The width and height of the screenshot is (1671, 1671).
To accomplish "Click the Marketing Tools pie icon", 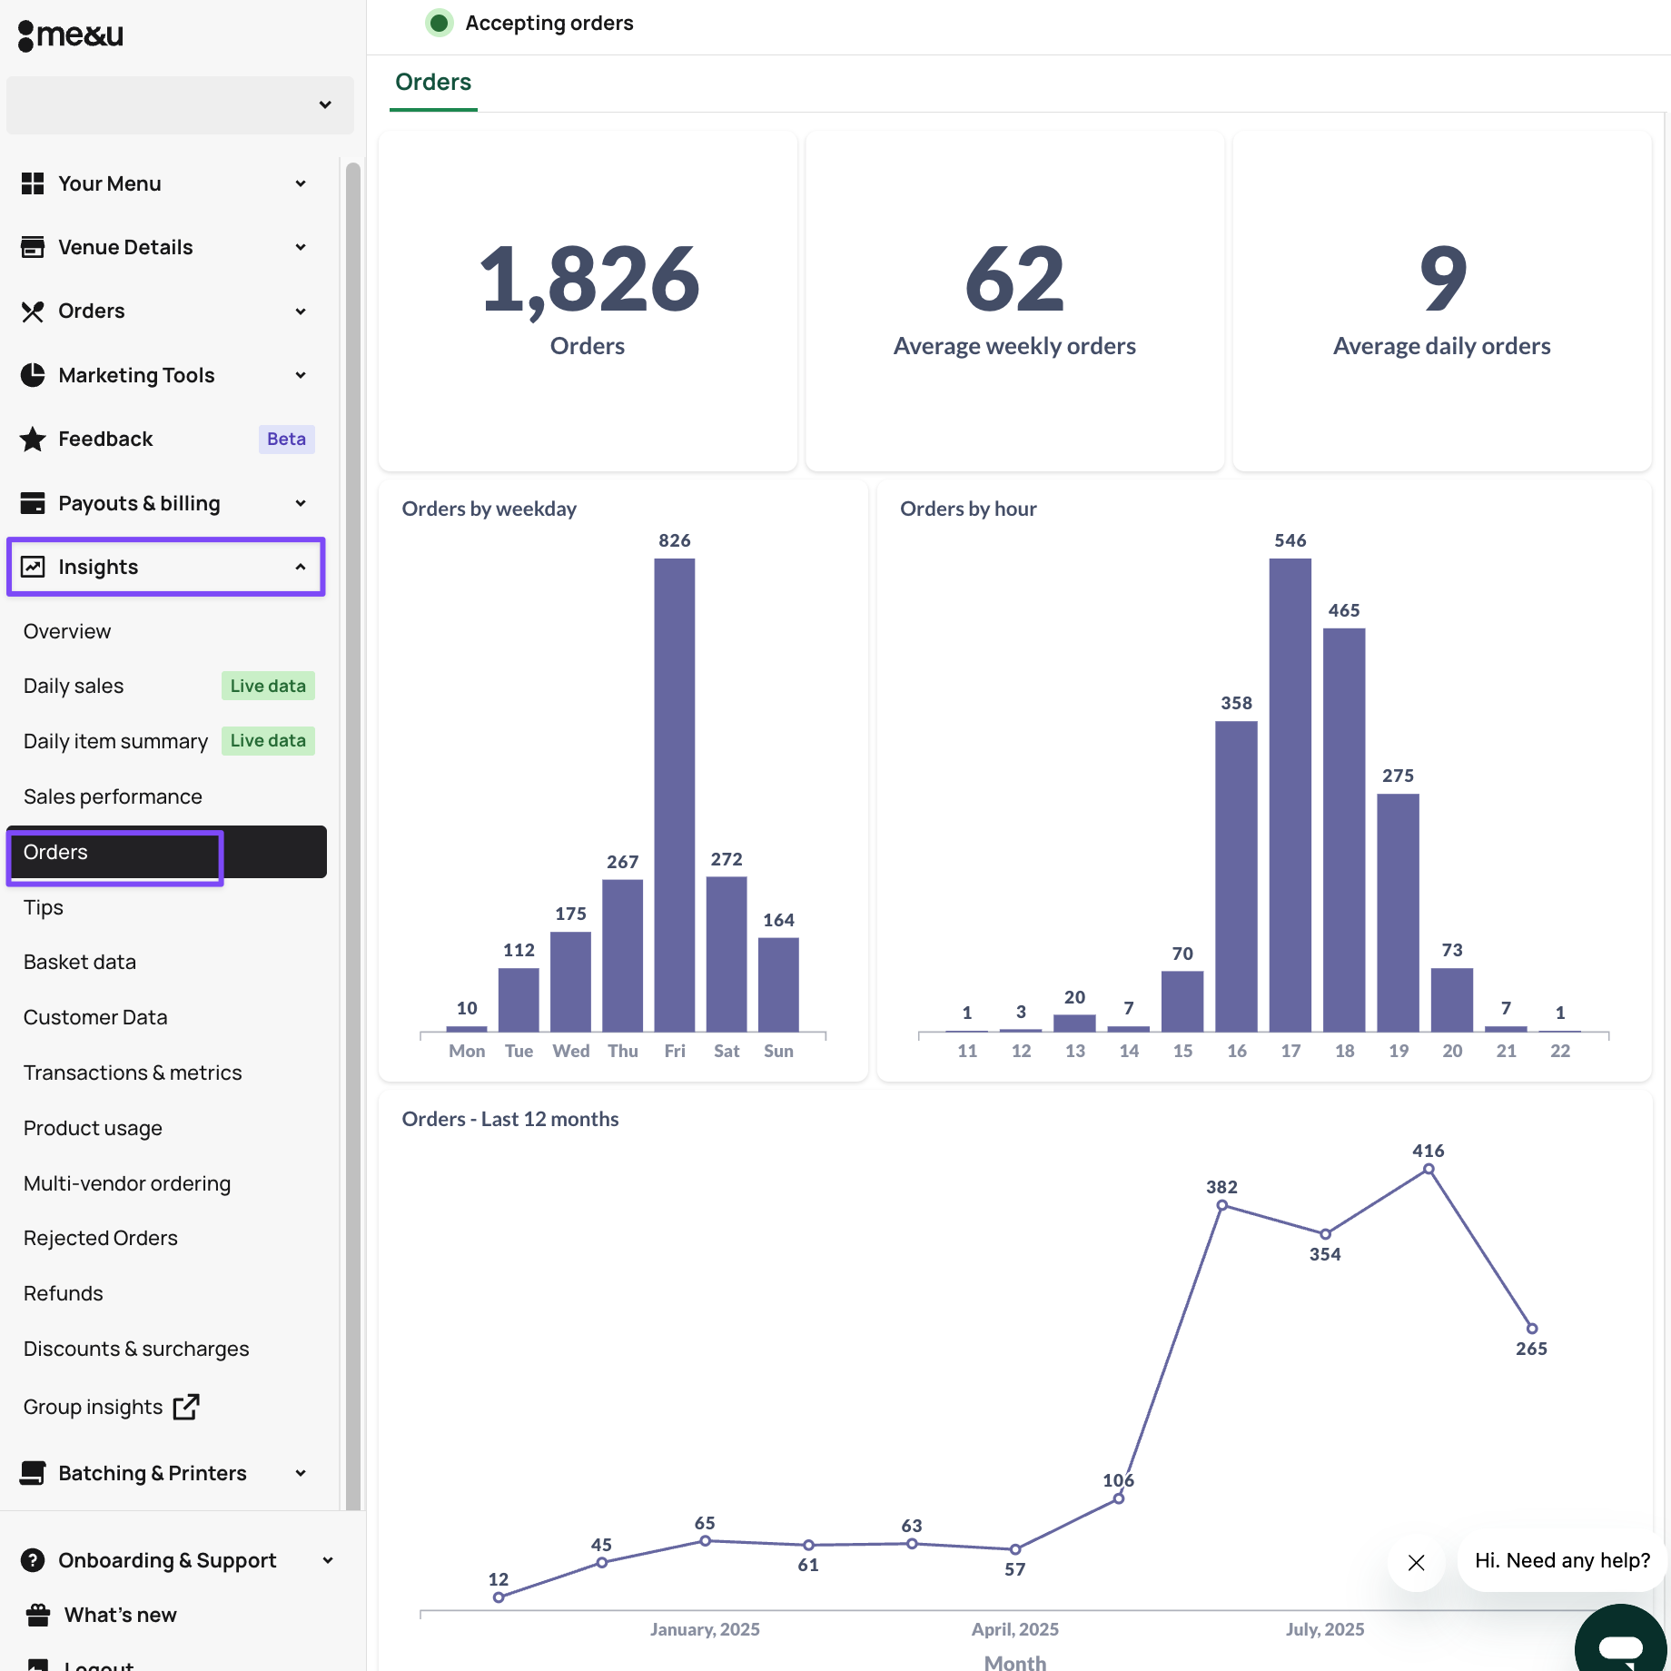I will [x=33, y=375].
